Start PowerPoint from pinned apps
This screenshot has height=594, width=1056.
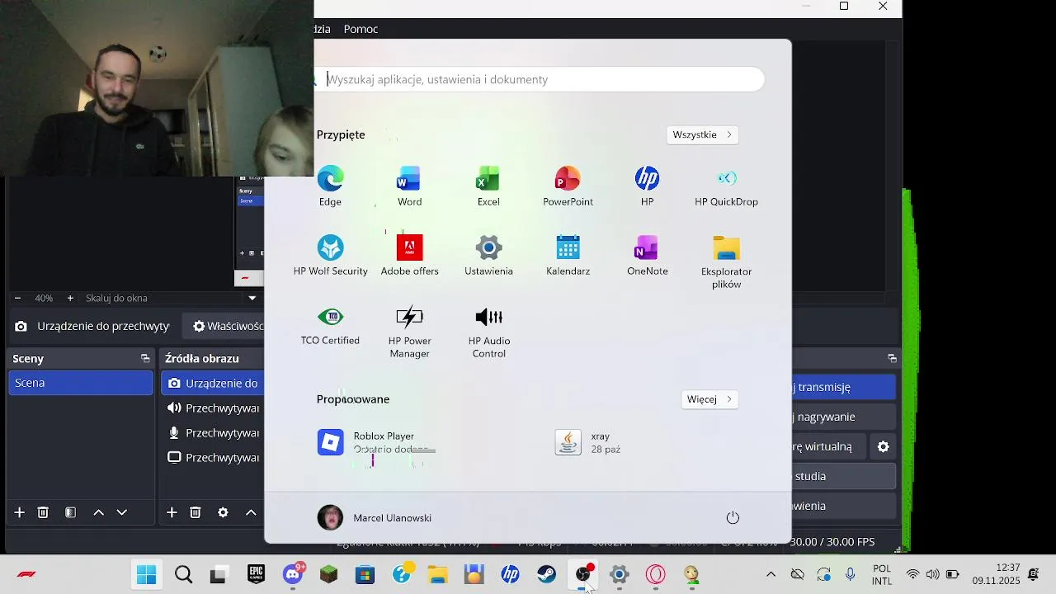(x=568, y=186)
